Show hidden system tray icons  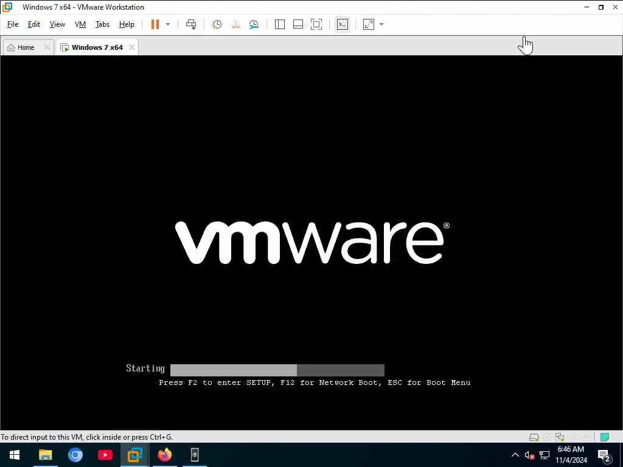point(515,455)
